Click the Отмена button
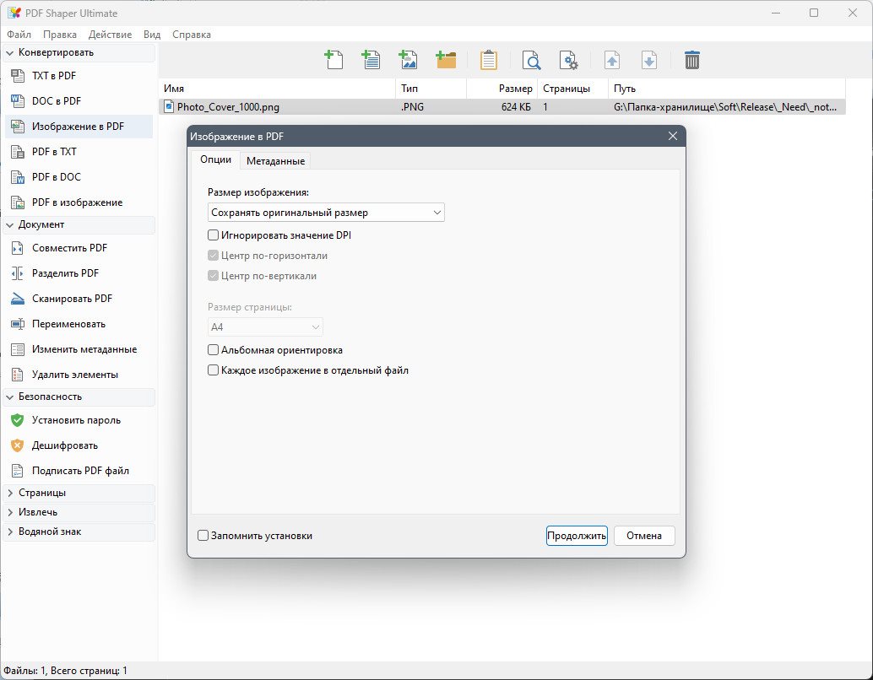873x680 pixels. point(644,536)
